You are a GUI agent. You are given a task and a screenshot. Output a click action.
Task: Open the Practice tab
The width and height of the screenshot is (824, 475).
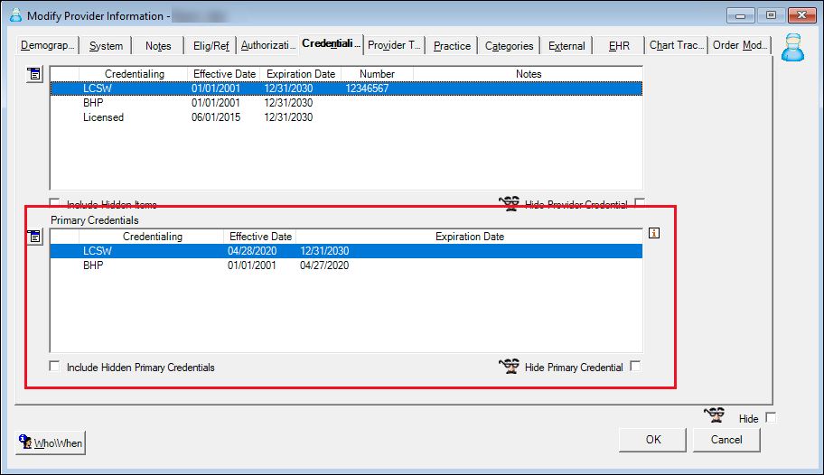452,45
